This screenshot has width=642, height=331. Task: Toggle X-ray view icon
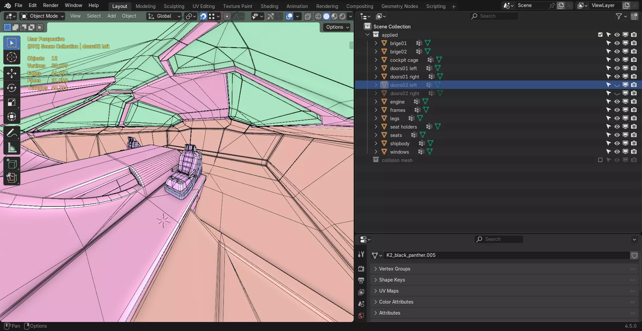point(308,16)
